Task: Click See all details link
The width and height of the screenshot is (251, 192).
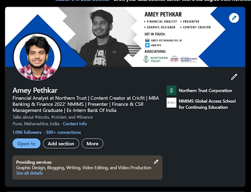Action: point(30,173)
